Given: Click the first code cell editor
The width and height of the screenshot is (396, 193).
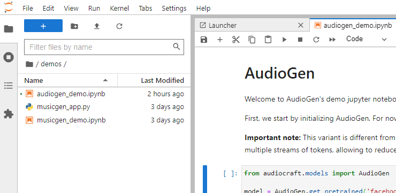Looking at the screenshot, I should (x=319, y=180).
